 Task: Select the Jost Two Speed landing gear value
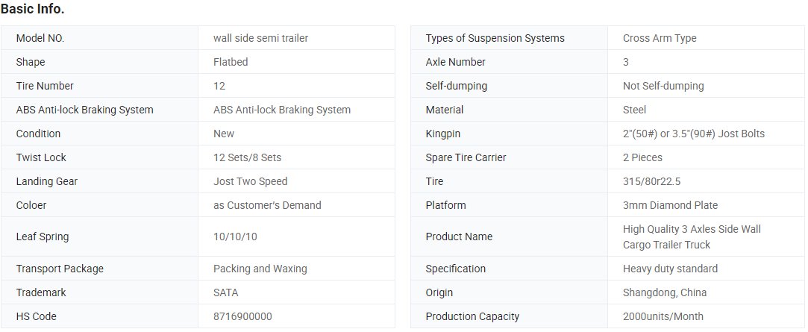click(x=251, y=181)
